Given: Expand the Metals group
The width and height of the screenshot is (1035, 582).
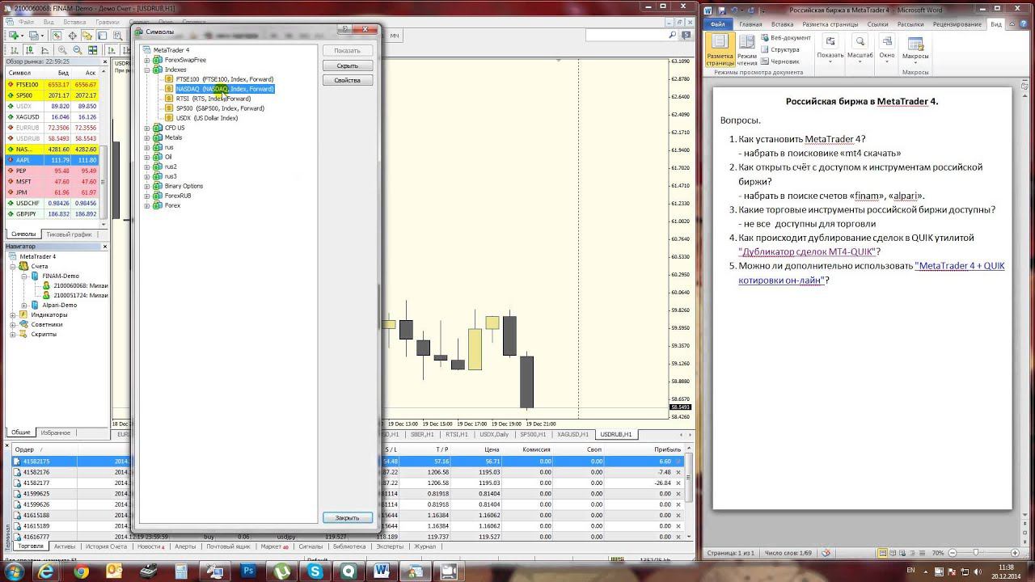Looking at the screenshot, I should (147, 137).
